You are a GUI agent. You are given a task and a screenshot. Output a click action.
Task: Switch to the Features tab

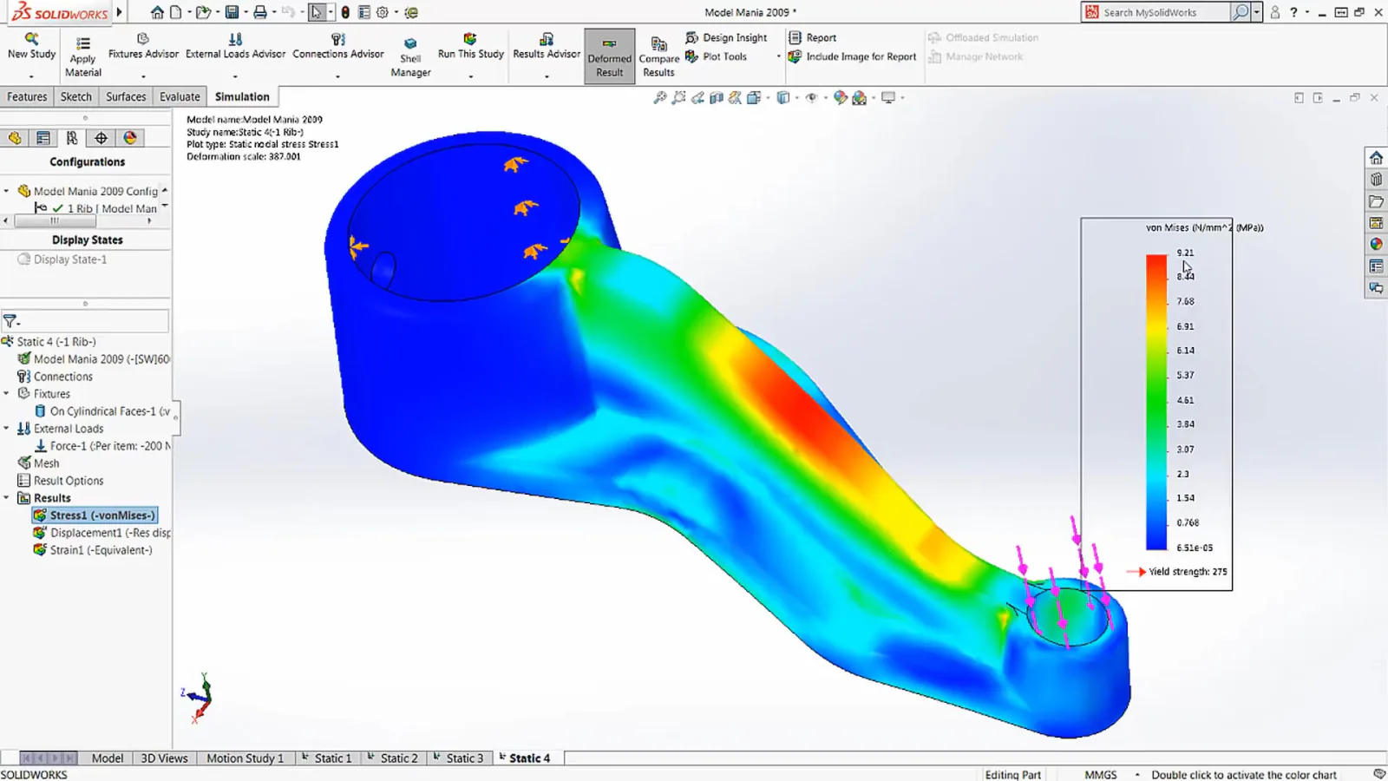point(27,97)
